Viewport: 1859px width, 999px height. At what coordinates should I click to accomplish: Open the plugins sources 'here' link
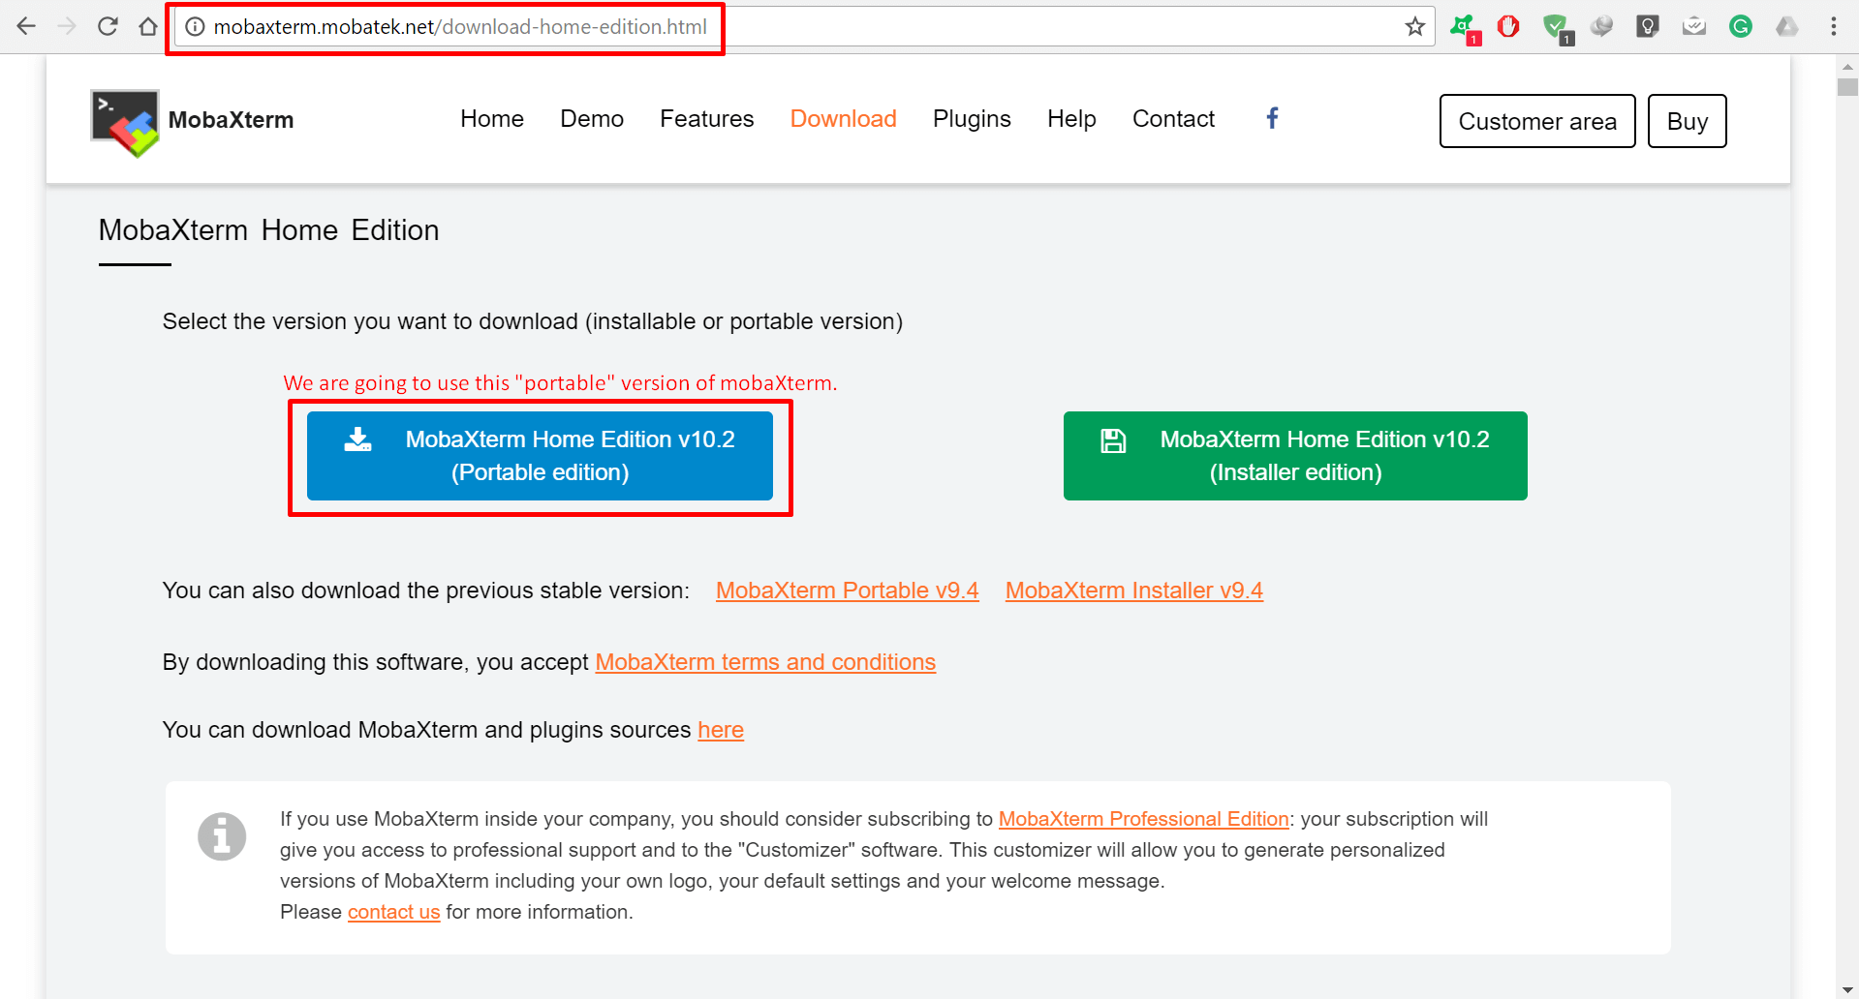coord(721,730)
